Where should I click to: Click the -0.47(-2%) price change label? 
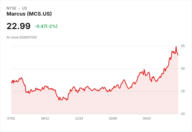[x=46, y=26]
